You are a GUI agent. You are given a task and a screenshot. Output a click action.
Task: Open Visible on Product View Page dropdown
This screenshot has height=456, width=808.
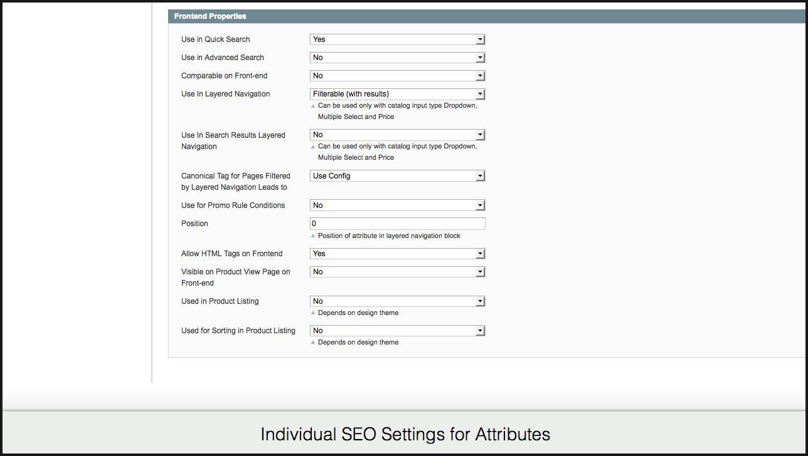[x=397, y=272]
